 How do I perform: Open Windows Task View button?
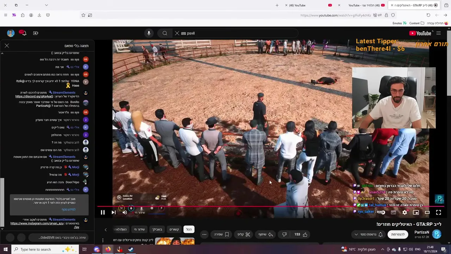click(84, 249)
